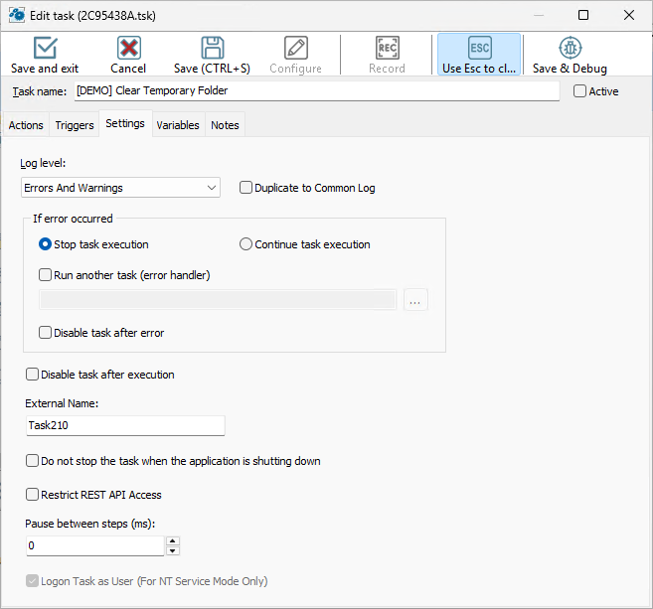This screenshot has height=609, width=653.
Task: Open the Log level dropdown
Action: coord(120,188)
